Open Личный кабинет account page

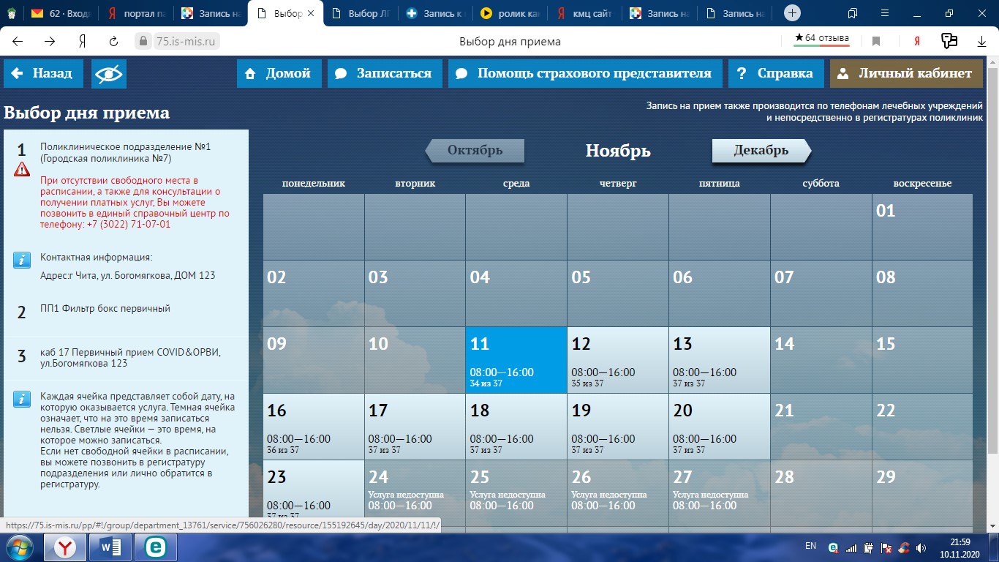pyautogui.click(x=905, y=73)
